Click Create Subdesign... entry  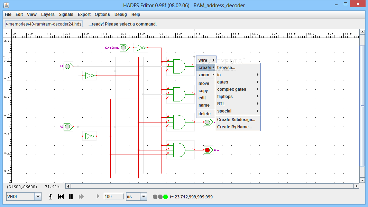pos(238,119)
